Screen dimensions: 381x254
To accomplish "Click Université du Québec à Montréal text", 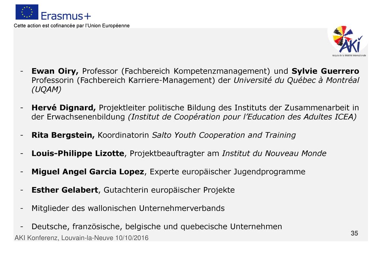I will pos(296,80).
